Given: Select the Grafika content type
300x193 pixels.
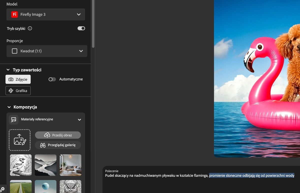Looking at the screenshot, I should tap(18, 91).
